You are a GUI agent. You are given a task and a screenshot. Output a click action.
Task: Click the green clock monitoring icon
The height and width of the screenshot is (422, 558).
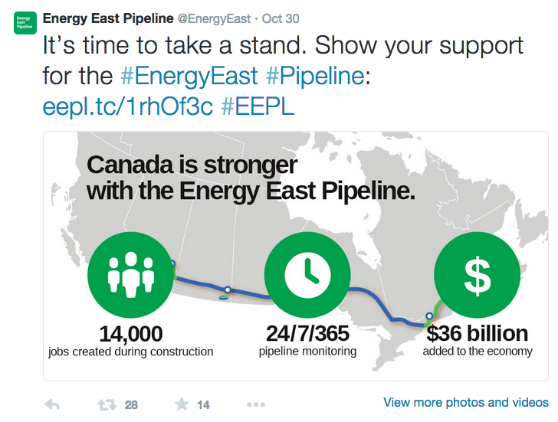(x=307, y=274)
